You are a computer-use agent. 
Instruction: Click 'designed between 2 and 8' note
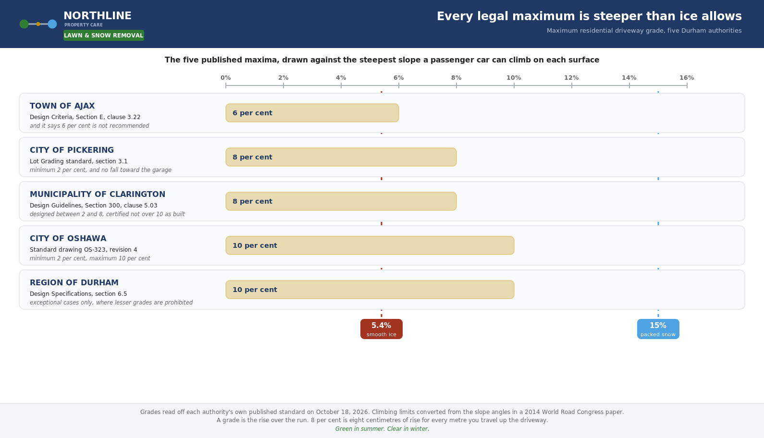(107, 214)
